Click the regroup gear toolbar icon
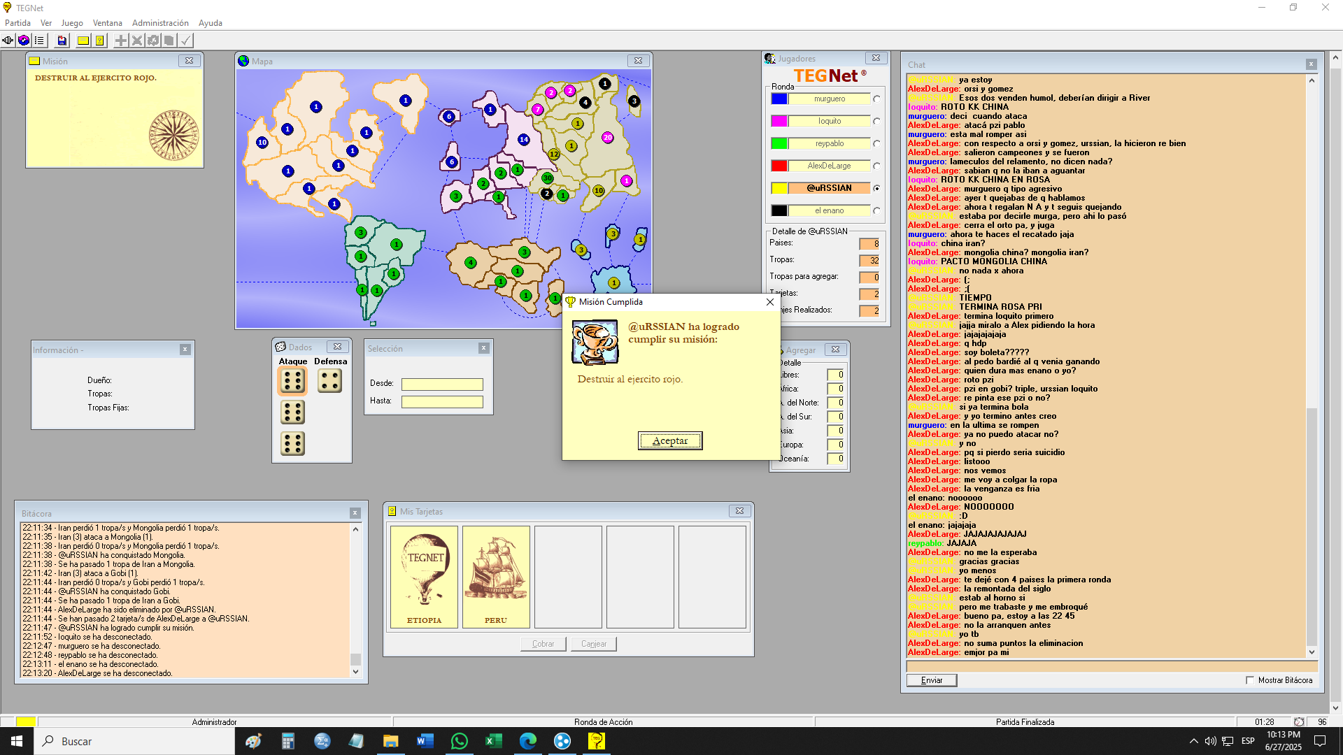 tap(153, 41)
